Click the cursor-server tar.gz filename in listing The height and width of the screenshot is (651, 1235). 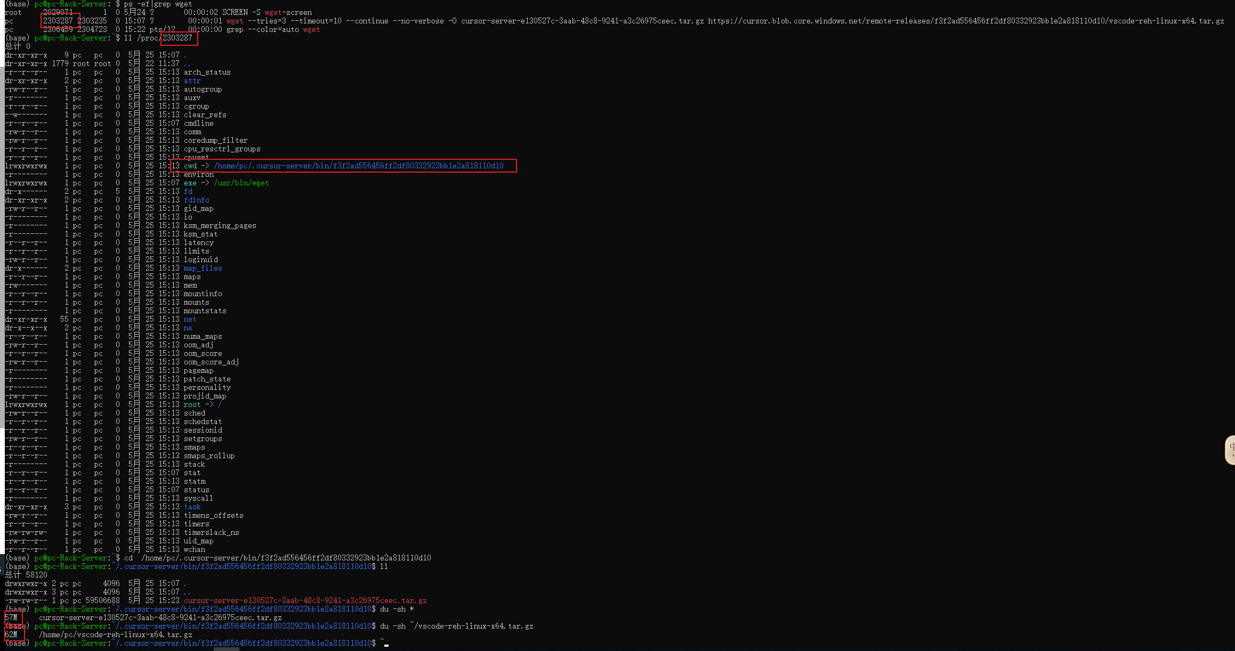(304, 600)
